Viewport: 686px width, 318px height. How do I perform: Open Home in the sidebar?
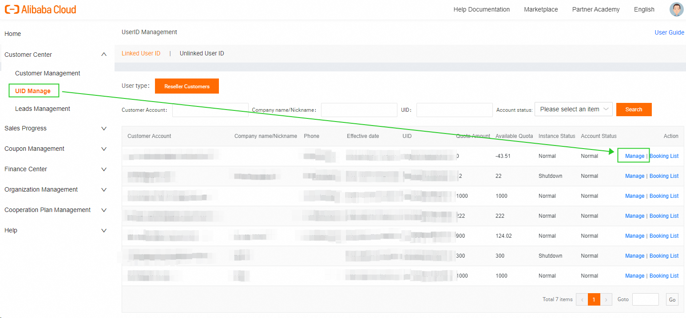[x=13, y=34]
